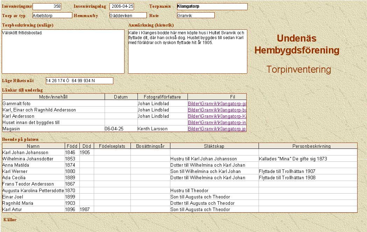Open the Magasin image file link
Image resolution: width=367 pixels, height=232 pixels.
click(x=217, y=129)
